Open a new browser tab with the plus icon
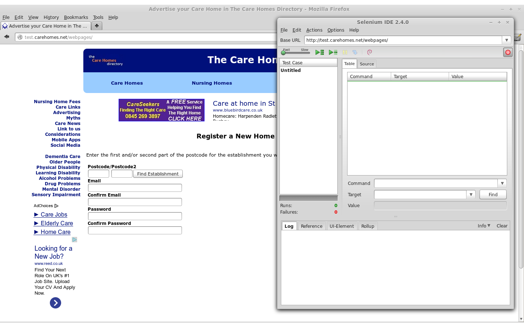524x327 pixels. click(96, 26)
